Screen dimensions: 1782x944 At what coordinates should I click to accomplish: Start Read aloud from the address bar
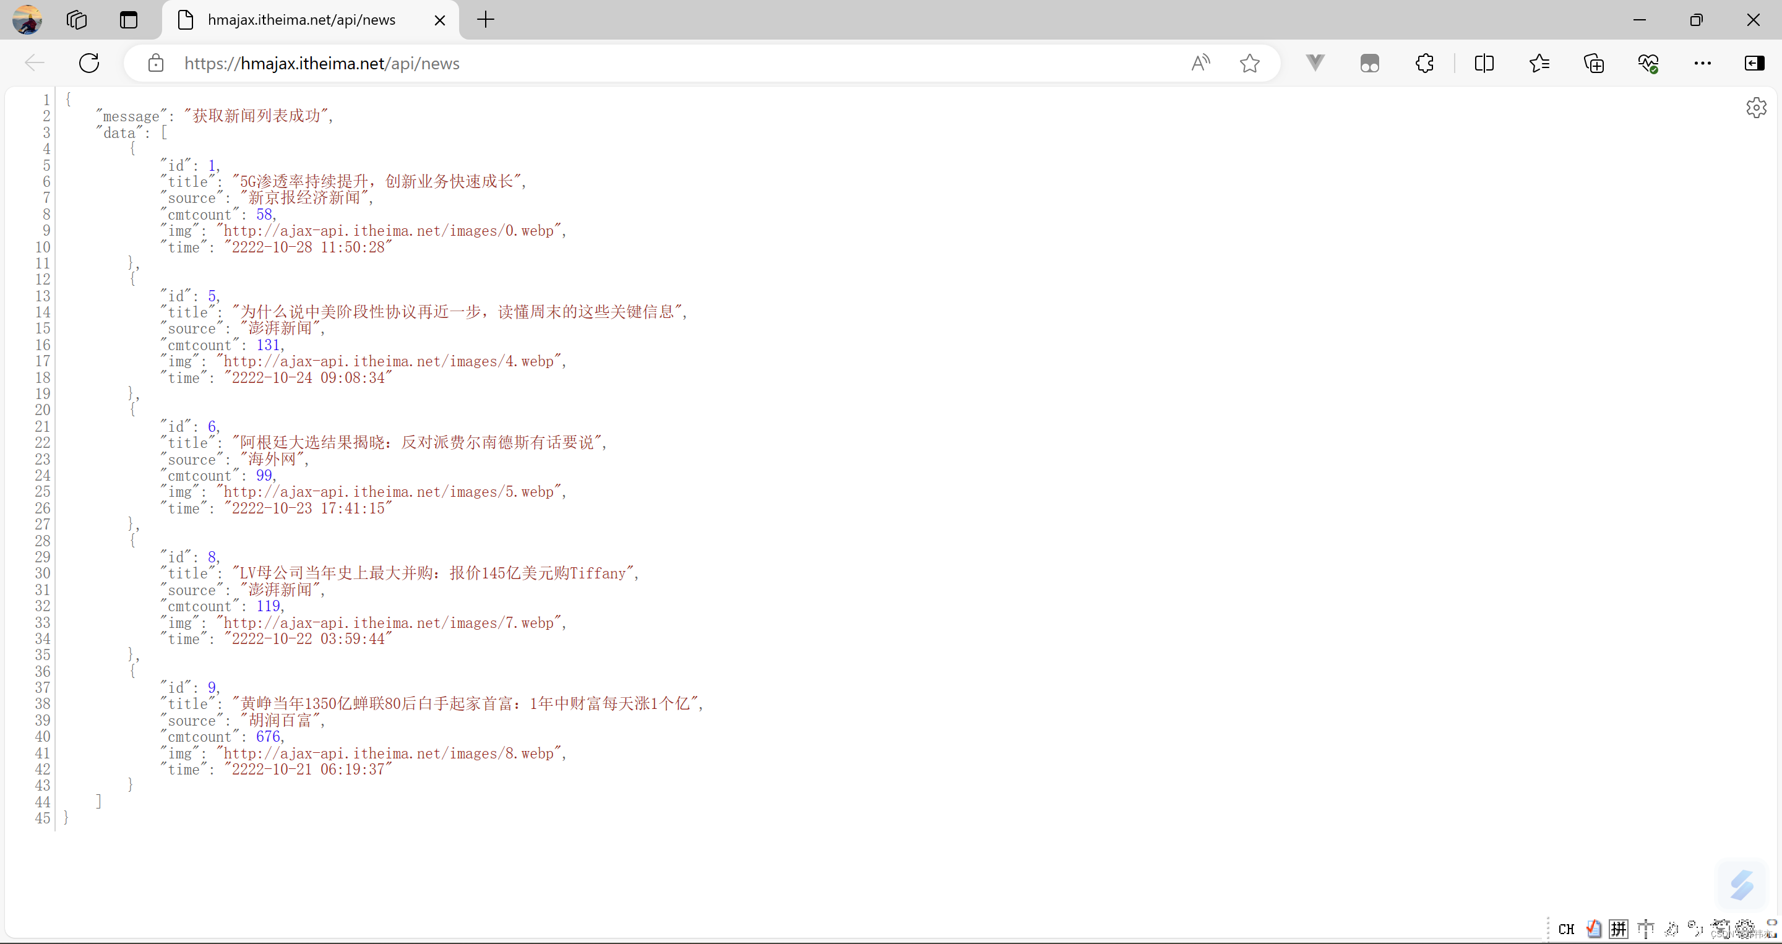click(x=1200, y=62)
